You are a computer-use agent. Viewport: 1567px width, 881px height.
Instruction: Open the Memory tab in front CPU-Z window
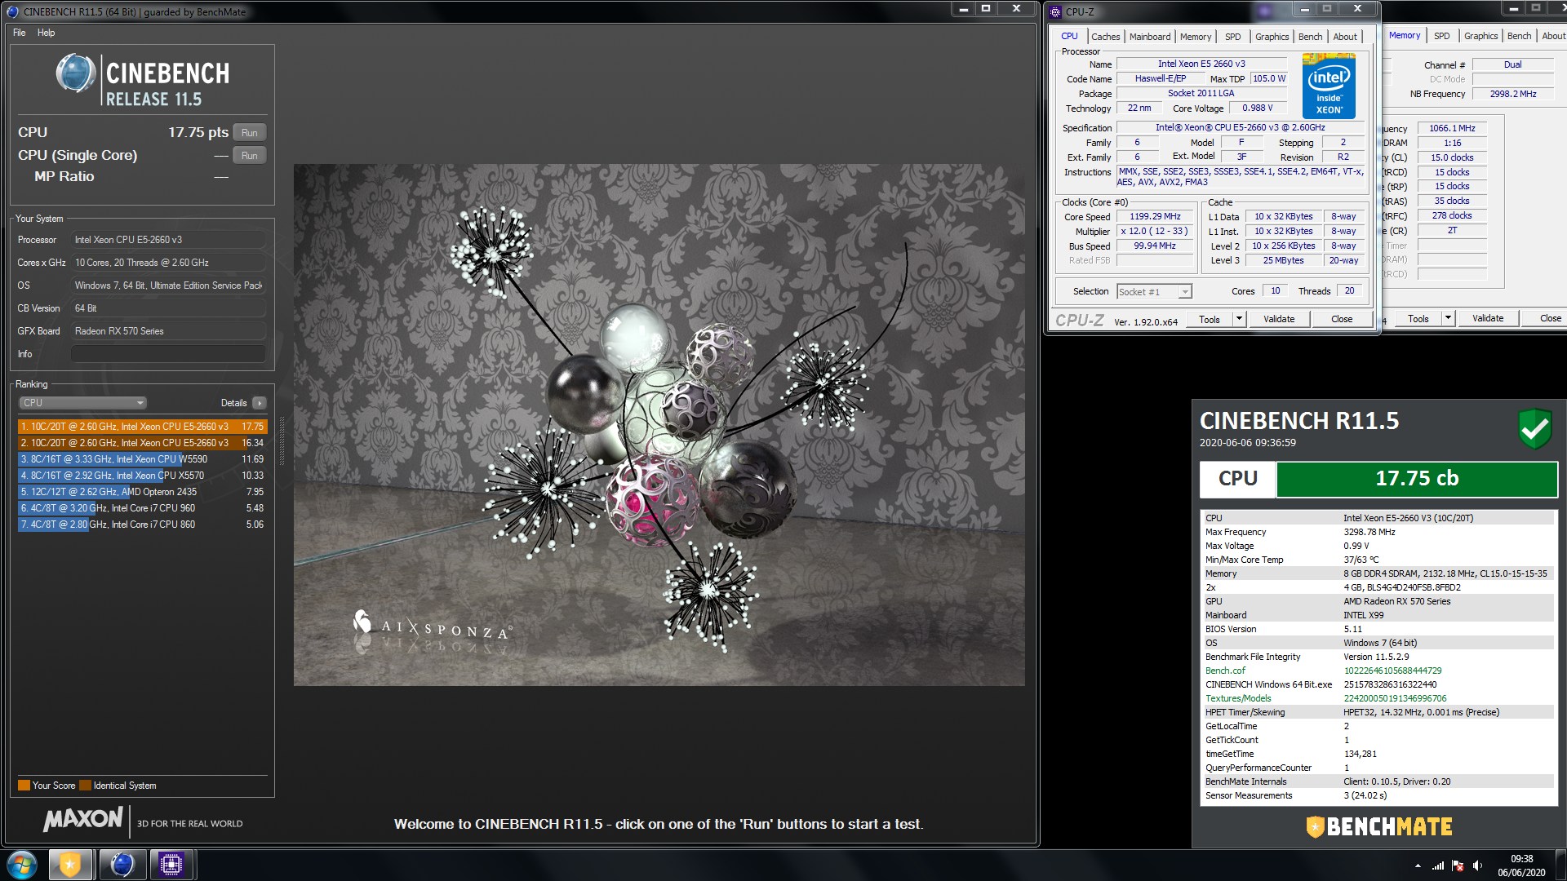point(1196,37)
